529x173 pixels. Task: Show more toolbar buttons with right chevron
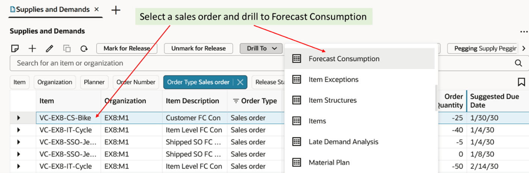[524, 49]
